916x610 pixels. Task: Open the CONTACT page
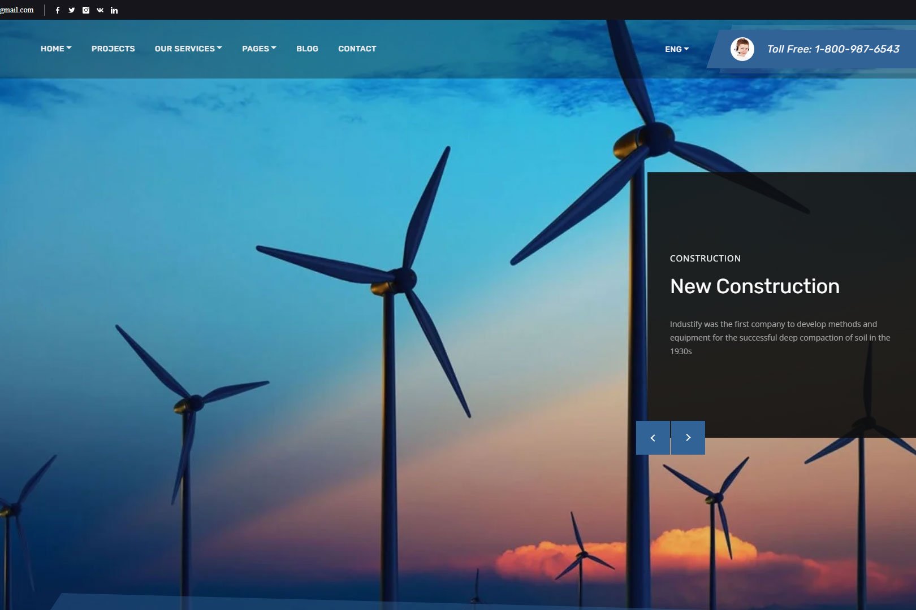point(357,49)
